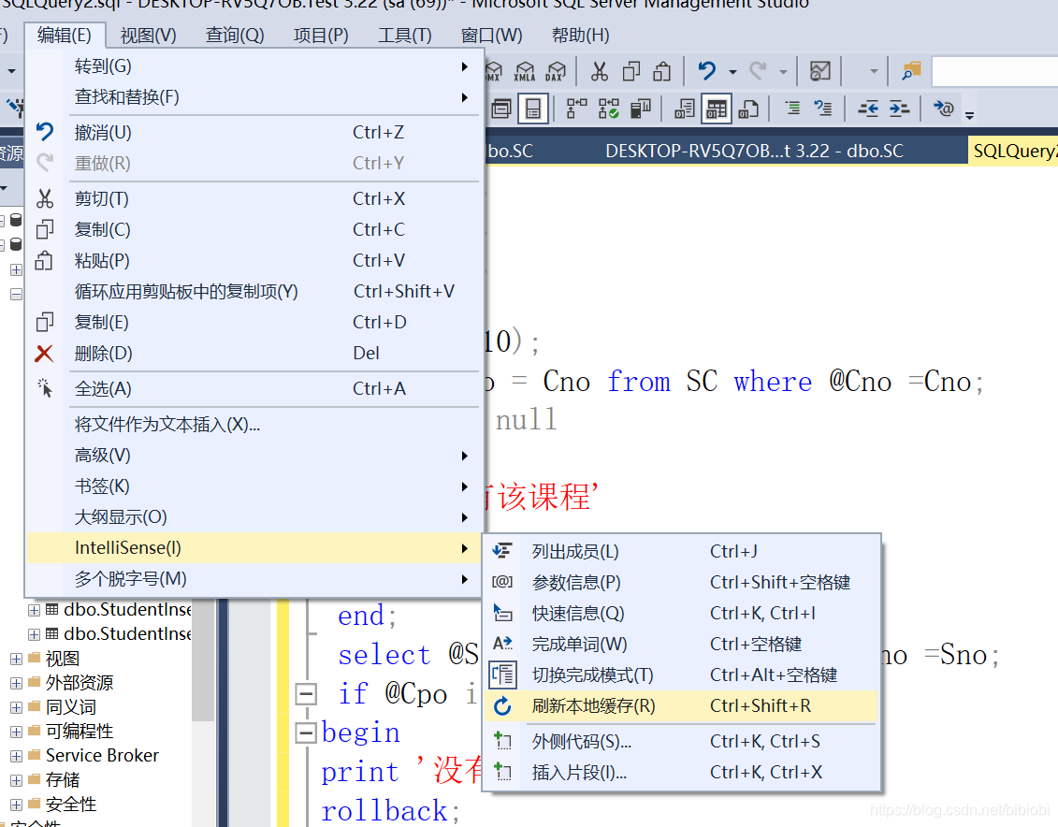Screen dimensions: 1058x827
Task: Click Increase Indent toolbar icon
Action: (899, 108)
